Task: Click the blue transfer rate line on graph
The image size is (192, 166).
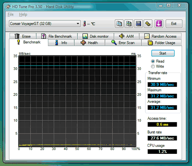Action: coord(77,66)
